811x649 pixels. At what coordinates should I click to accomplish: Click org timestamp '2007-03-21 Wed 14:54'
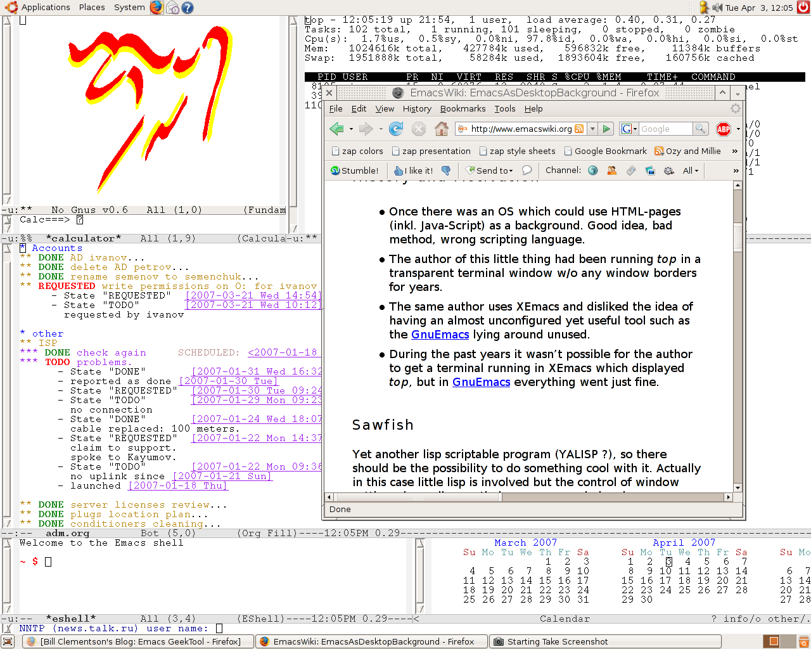(253, 295)
